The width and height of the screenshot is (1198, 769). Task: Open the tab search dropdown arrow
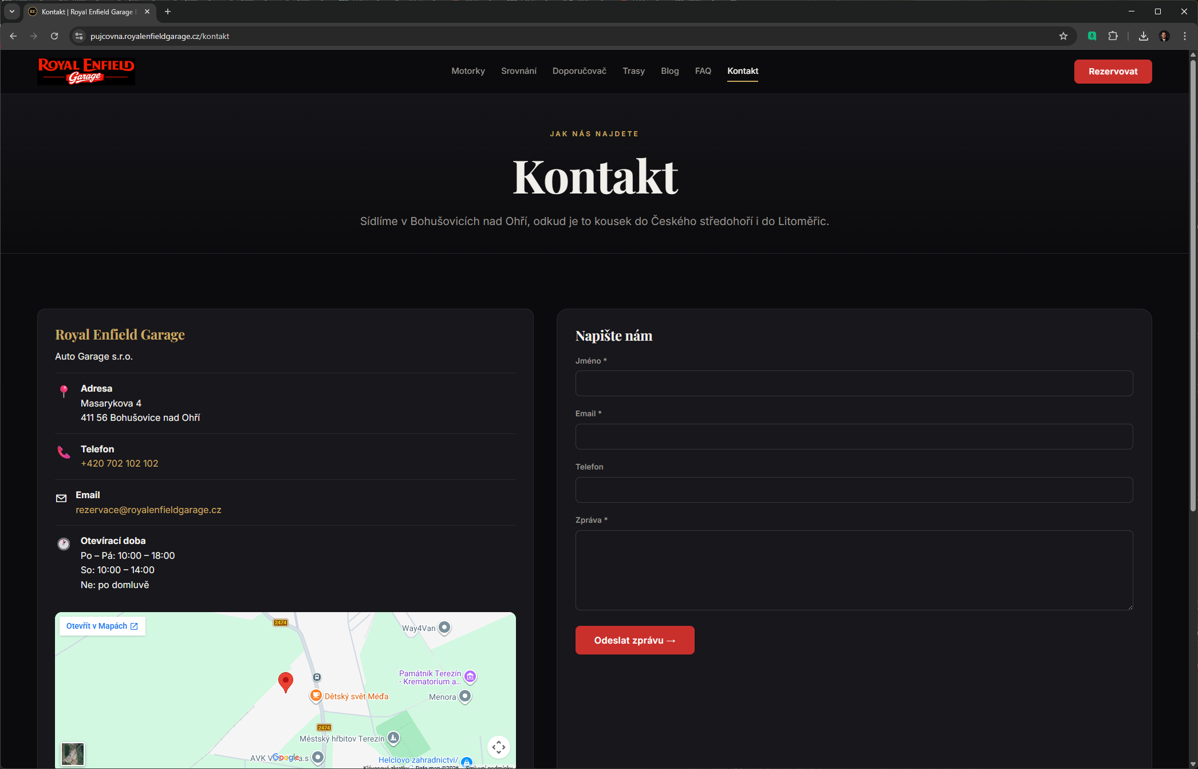pos(11,11)
